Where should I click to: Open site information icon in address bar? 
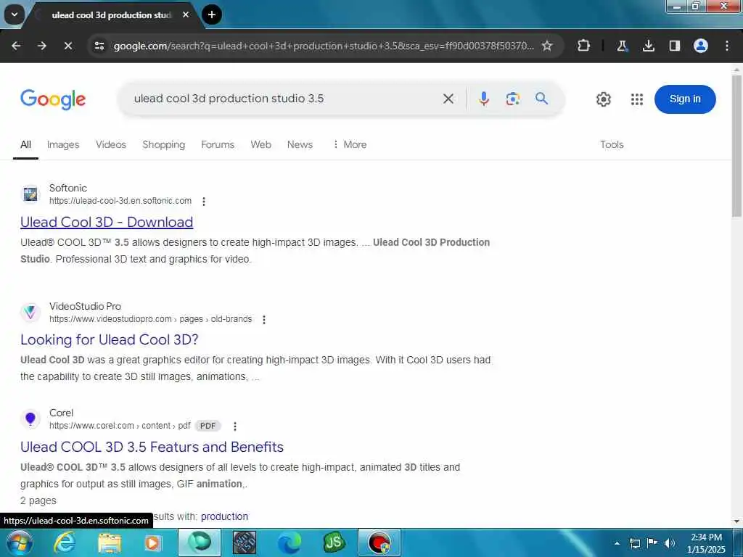(99, 46)
